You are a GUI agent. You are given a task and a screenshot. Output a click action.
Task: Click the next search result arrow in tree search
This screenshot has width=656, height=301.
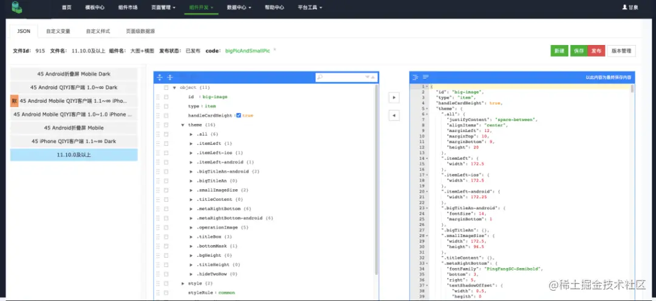point(367,77)
